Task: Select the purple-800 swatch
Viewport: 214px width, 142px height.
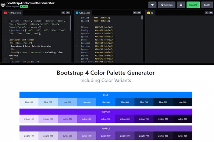Action: 163,136
